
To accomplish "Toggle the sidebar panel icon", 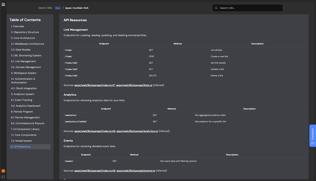I will tap(3, 177).
